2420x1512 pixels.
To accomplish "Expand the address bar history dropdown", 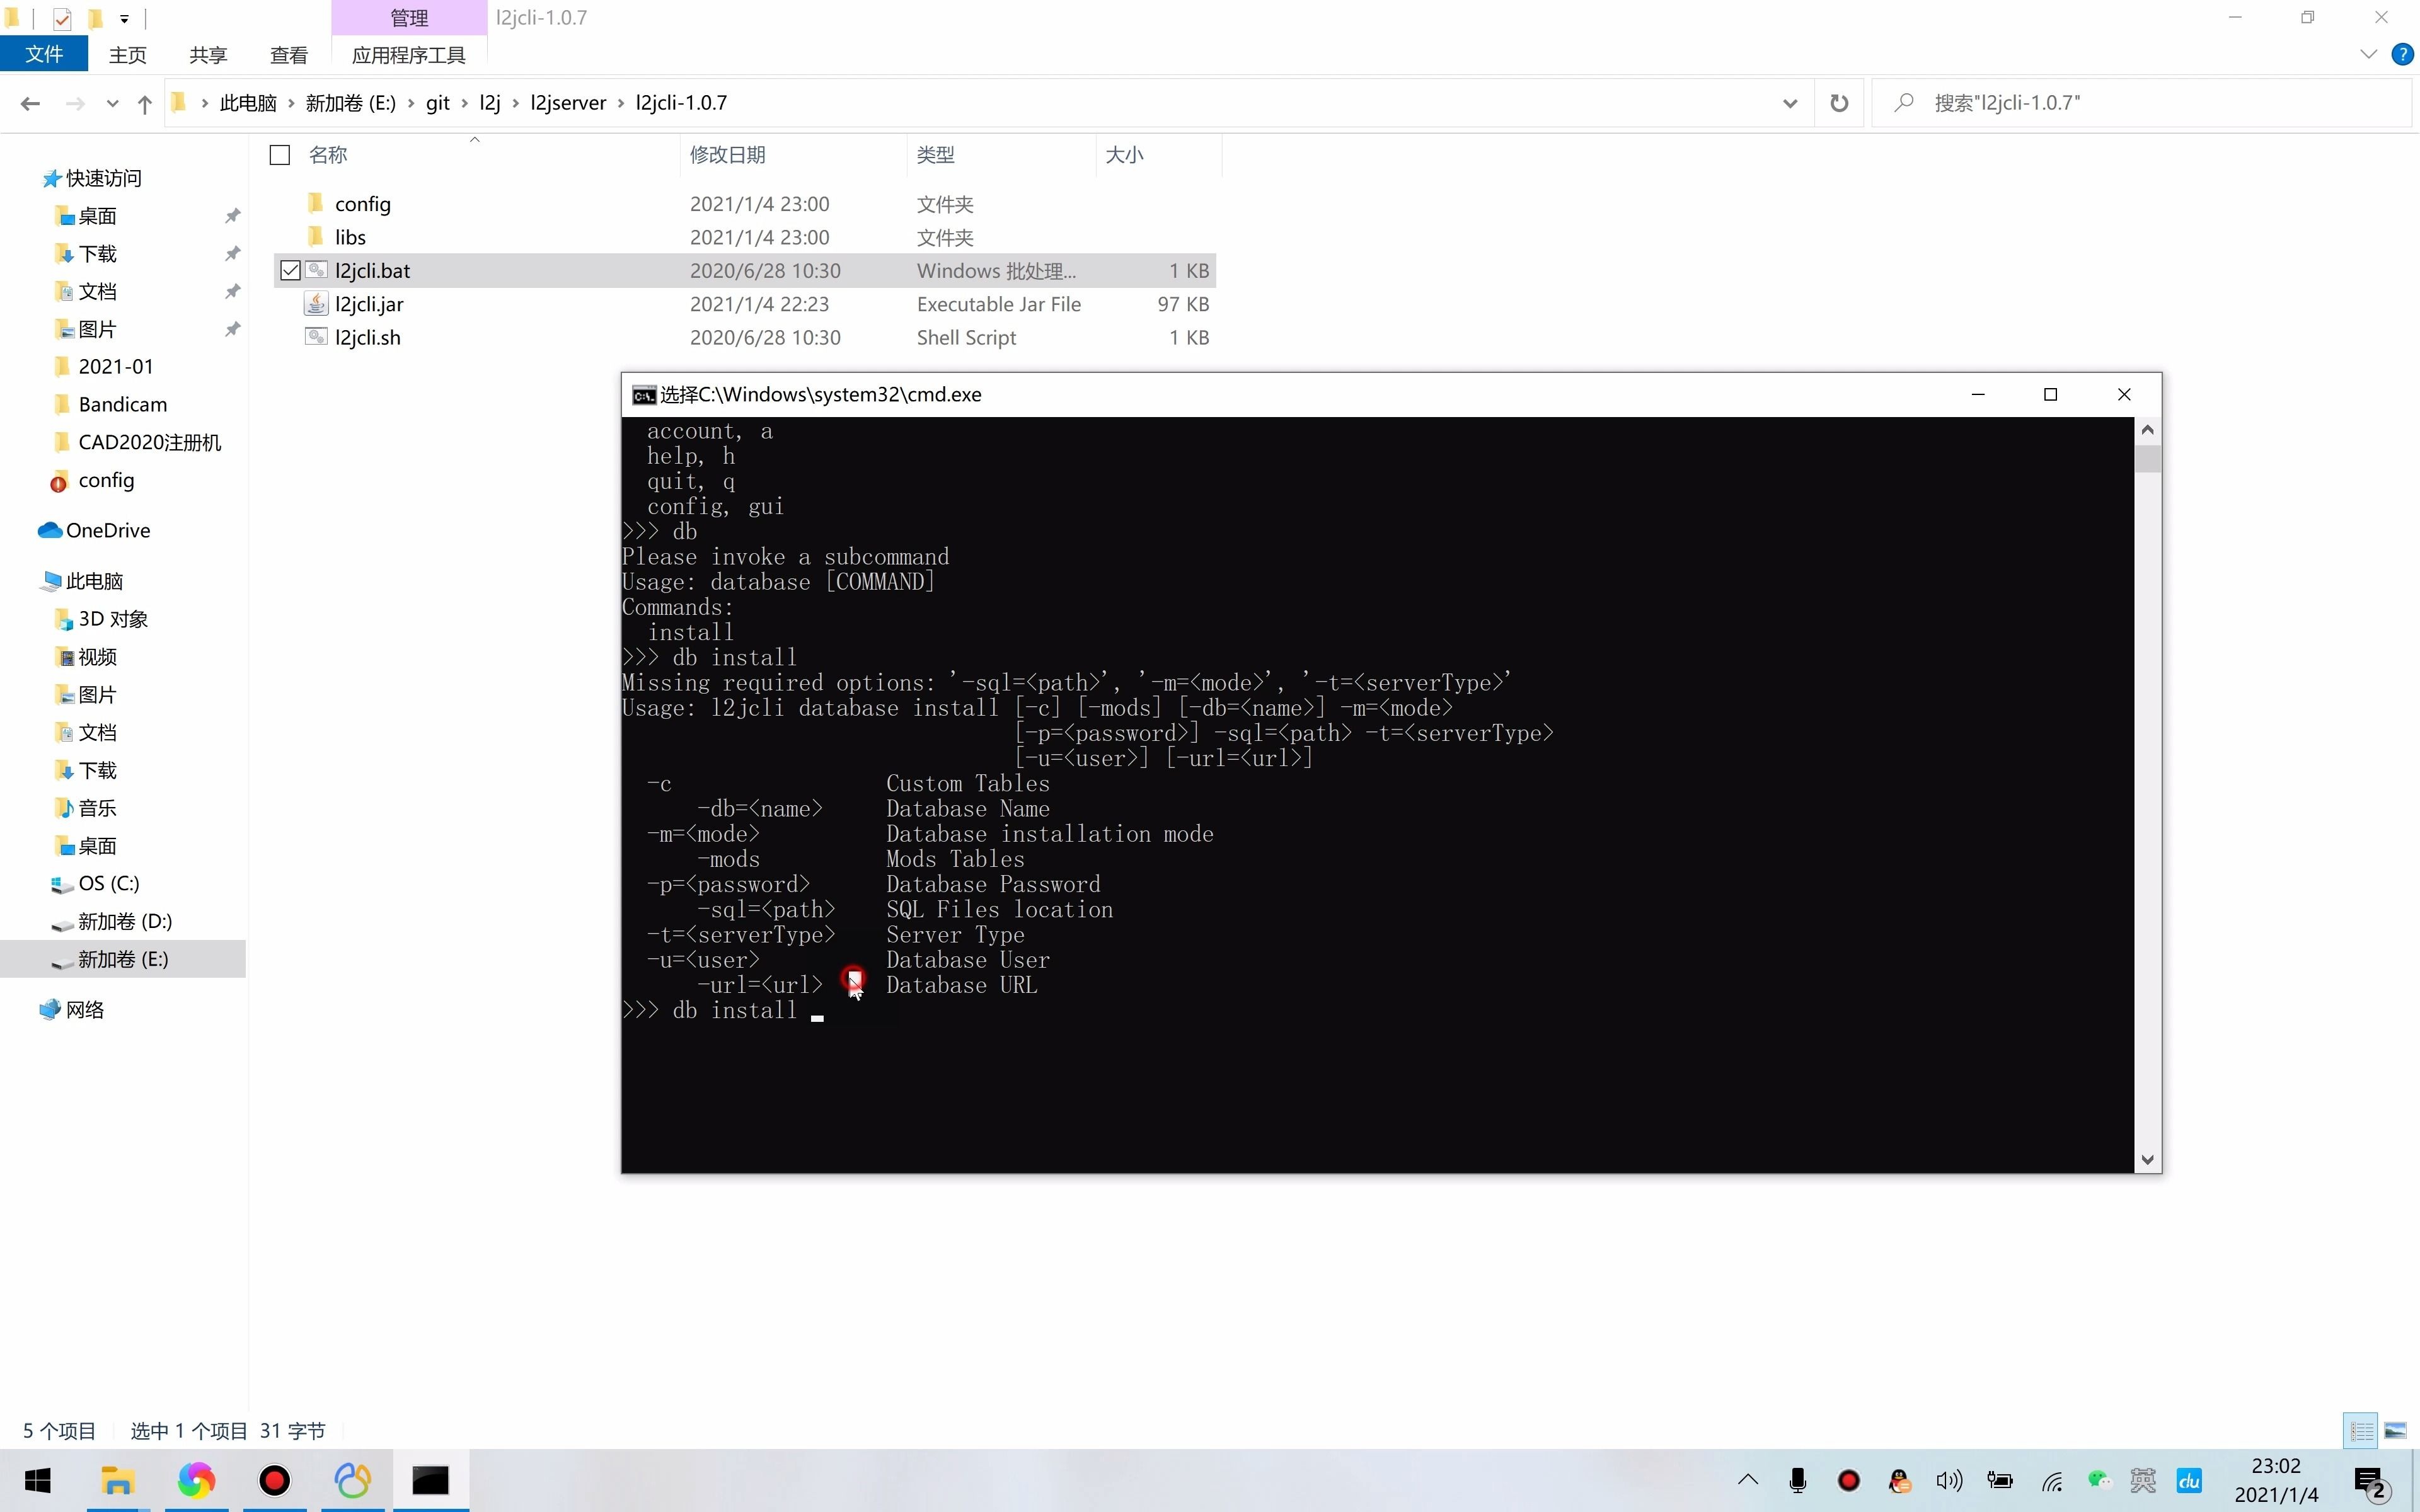I will point(1789,103).
